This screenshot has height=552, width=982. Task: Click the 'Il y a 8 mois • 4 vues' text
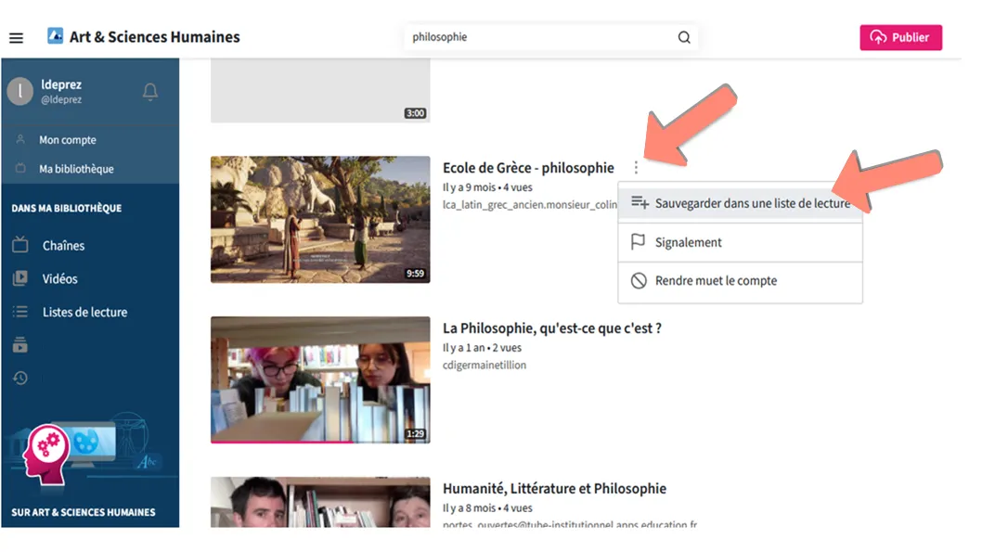click(x=487, y=508)
